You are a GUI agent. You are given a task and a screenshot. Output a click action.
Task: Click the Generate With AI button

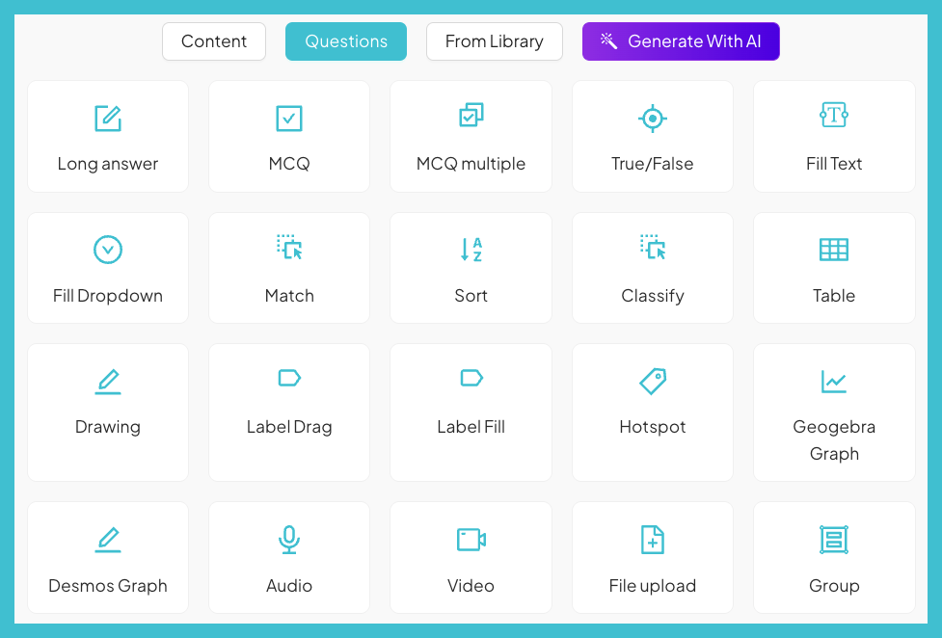680,41
